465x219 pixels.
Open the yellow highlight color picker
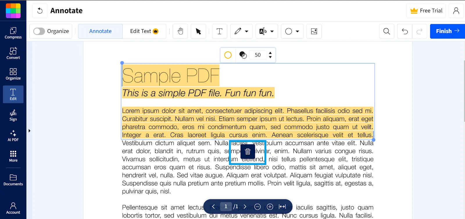click(228, 55)
